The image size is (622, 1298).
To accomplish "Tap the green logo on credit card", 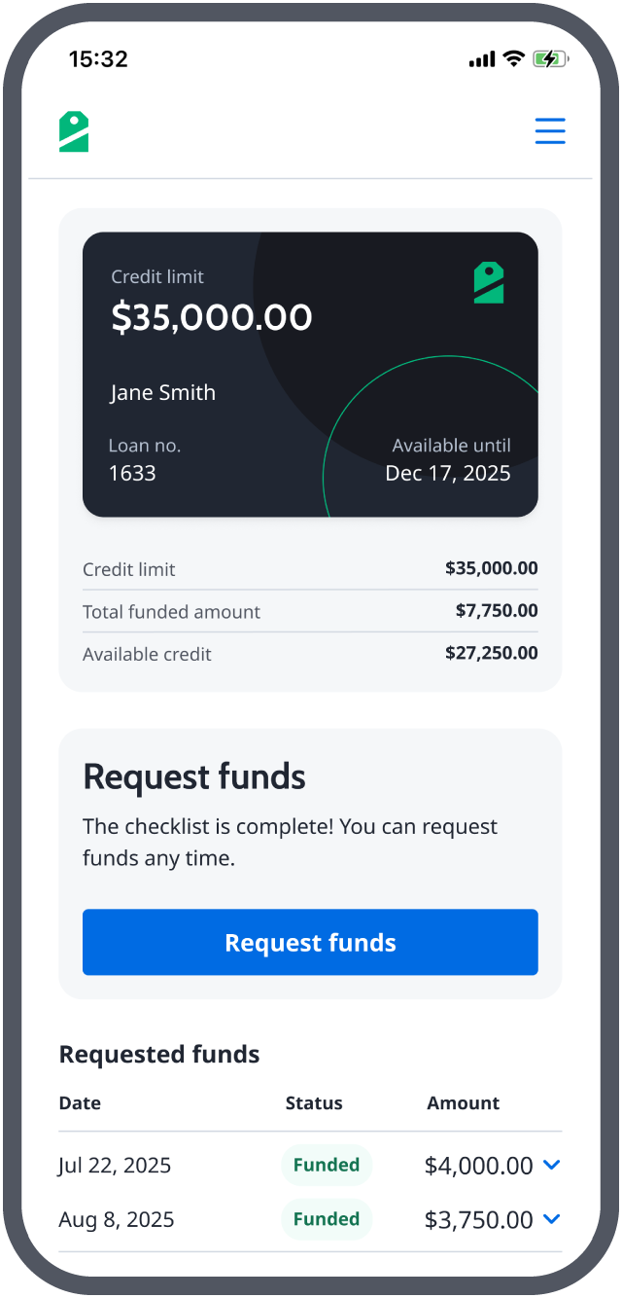I will (489, 282).
